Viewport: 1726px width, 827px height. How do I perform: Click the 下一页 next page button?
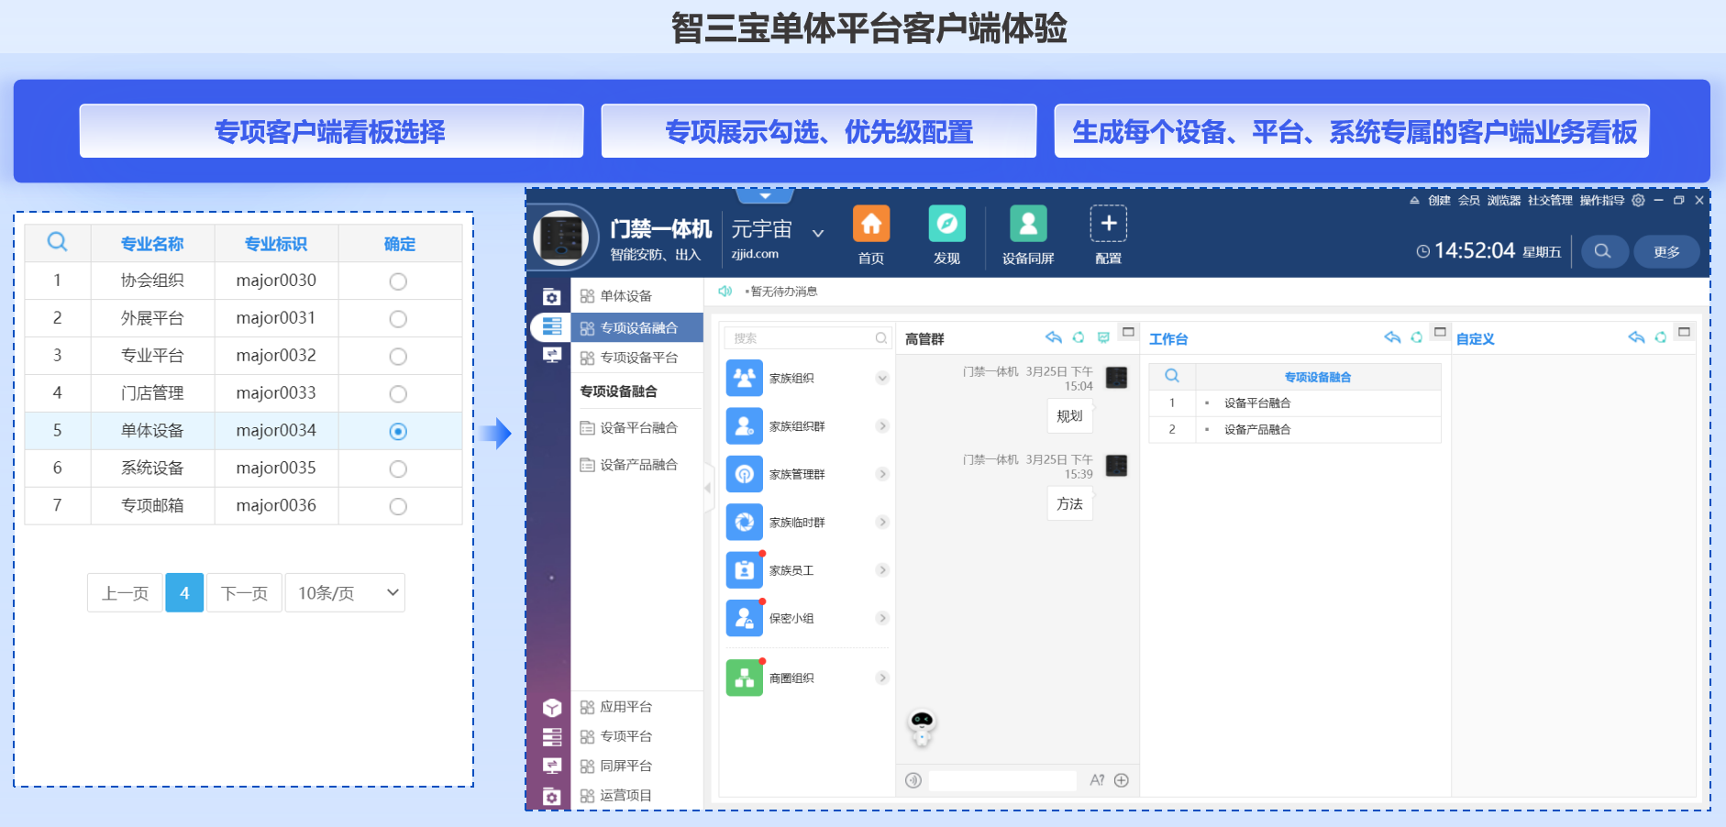[x=244, y=593]
